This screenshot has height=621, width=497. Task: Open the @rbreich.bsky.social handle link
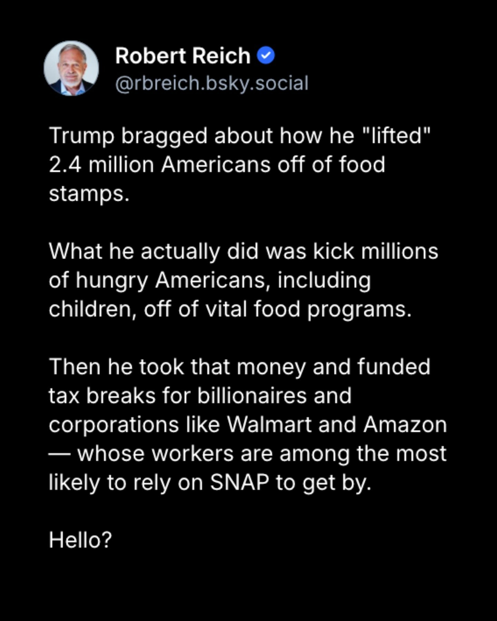click(212, 83)
